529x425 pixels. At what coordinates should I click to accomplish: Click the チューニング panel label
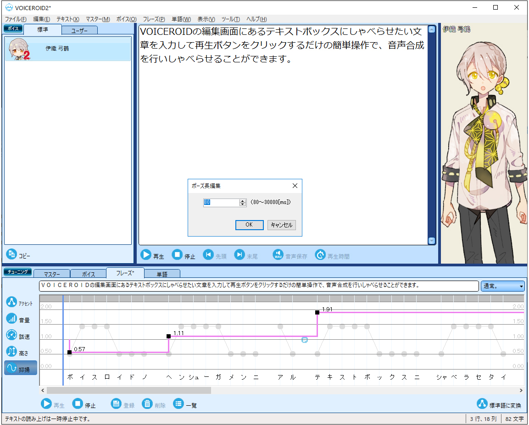[x=17, y=272]
